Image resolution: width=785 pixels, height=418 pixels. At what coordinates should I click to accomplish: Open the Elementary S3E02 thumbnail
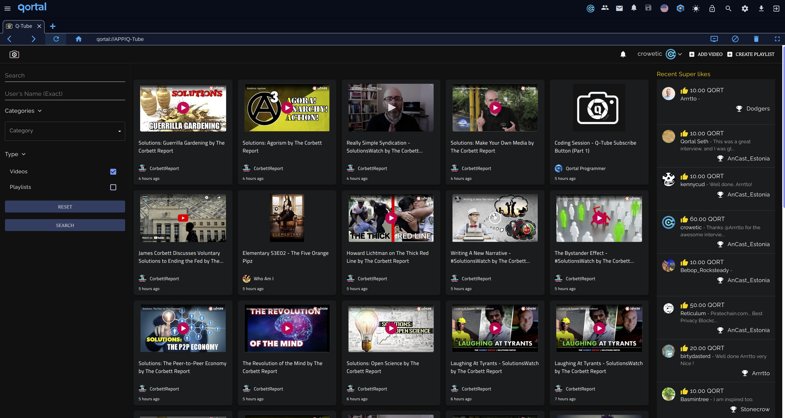tap(287, 218)
